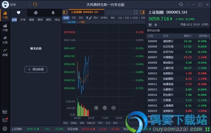The height and width of the screenshot is (133, 211).
Task: Open settings gear icon
Action: coord(5,128)
